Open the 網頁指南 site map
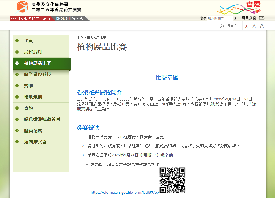The height and width of the screenshot is (198, 275). [249, 18]
